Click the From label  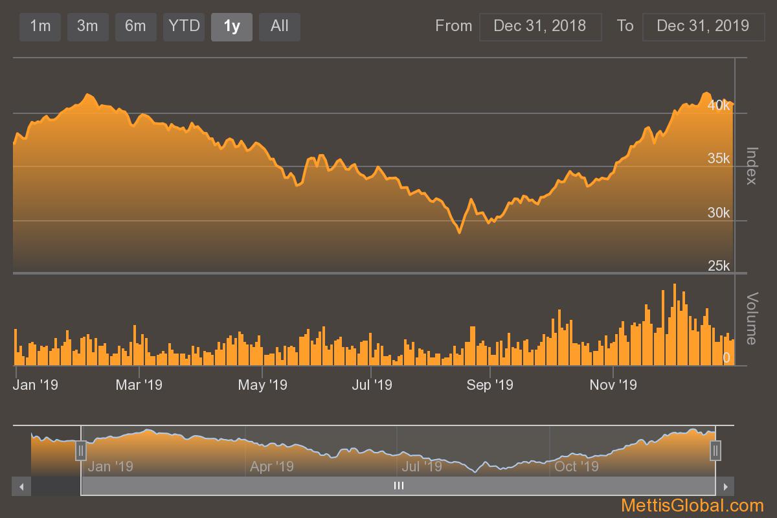pos(454,26)
